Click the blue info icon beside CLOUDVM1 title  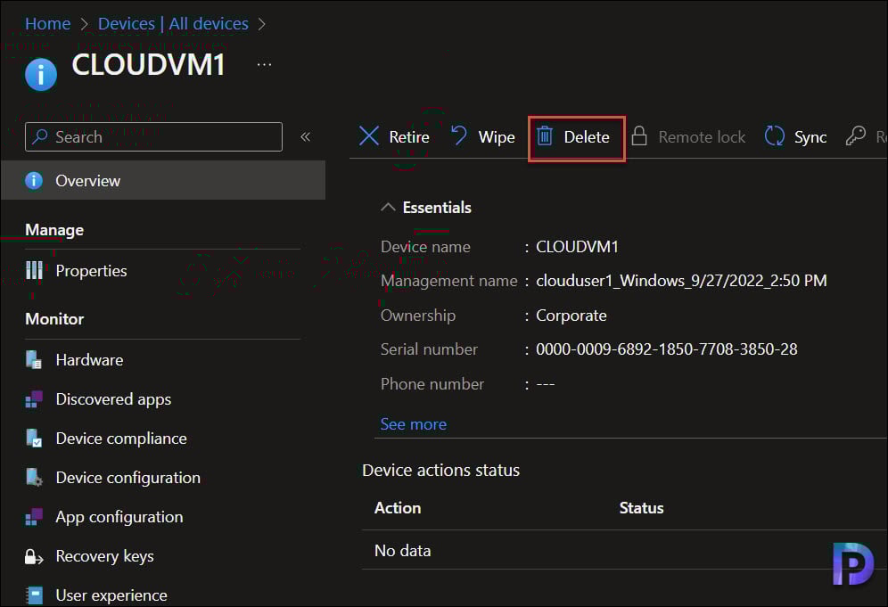tap(41, 74)
